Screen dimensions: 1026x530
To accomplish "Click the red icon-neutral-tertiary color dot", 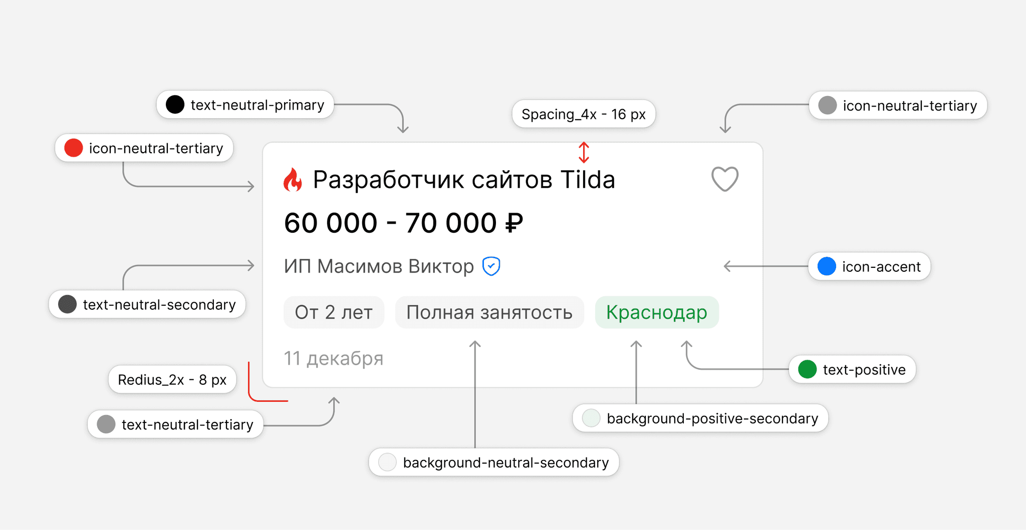I will point(74,148).
